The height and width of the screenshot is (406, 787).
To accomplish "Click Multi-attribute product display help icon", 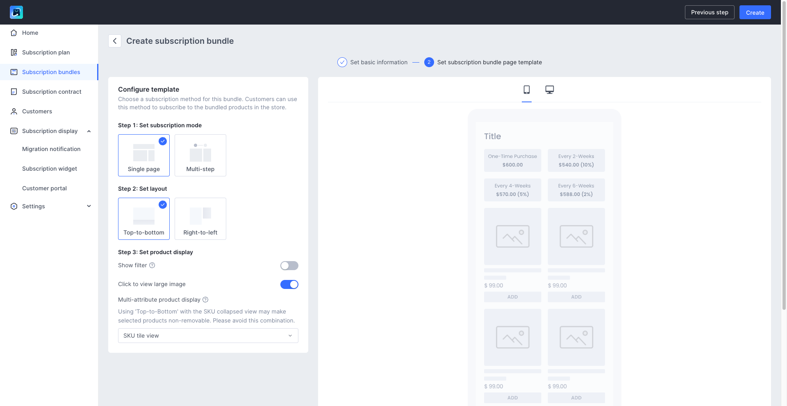I will (x=205, y=300).
